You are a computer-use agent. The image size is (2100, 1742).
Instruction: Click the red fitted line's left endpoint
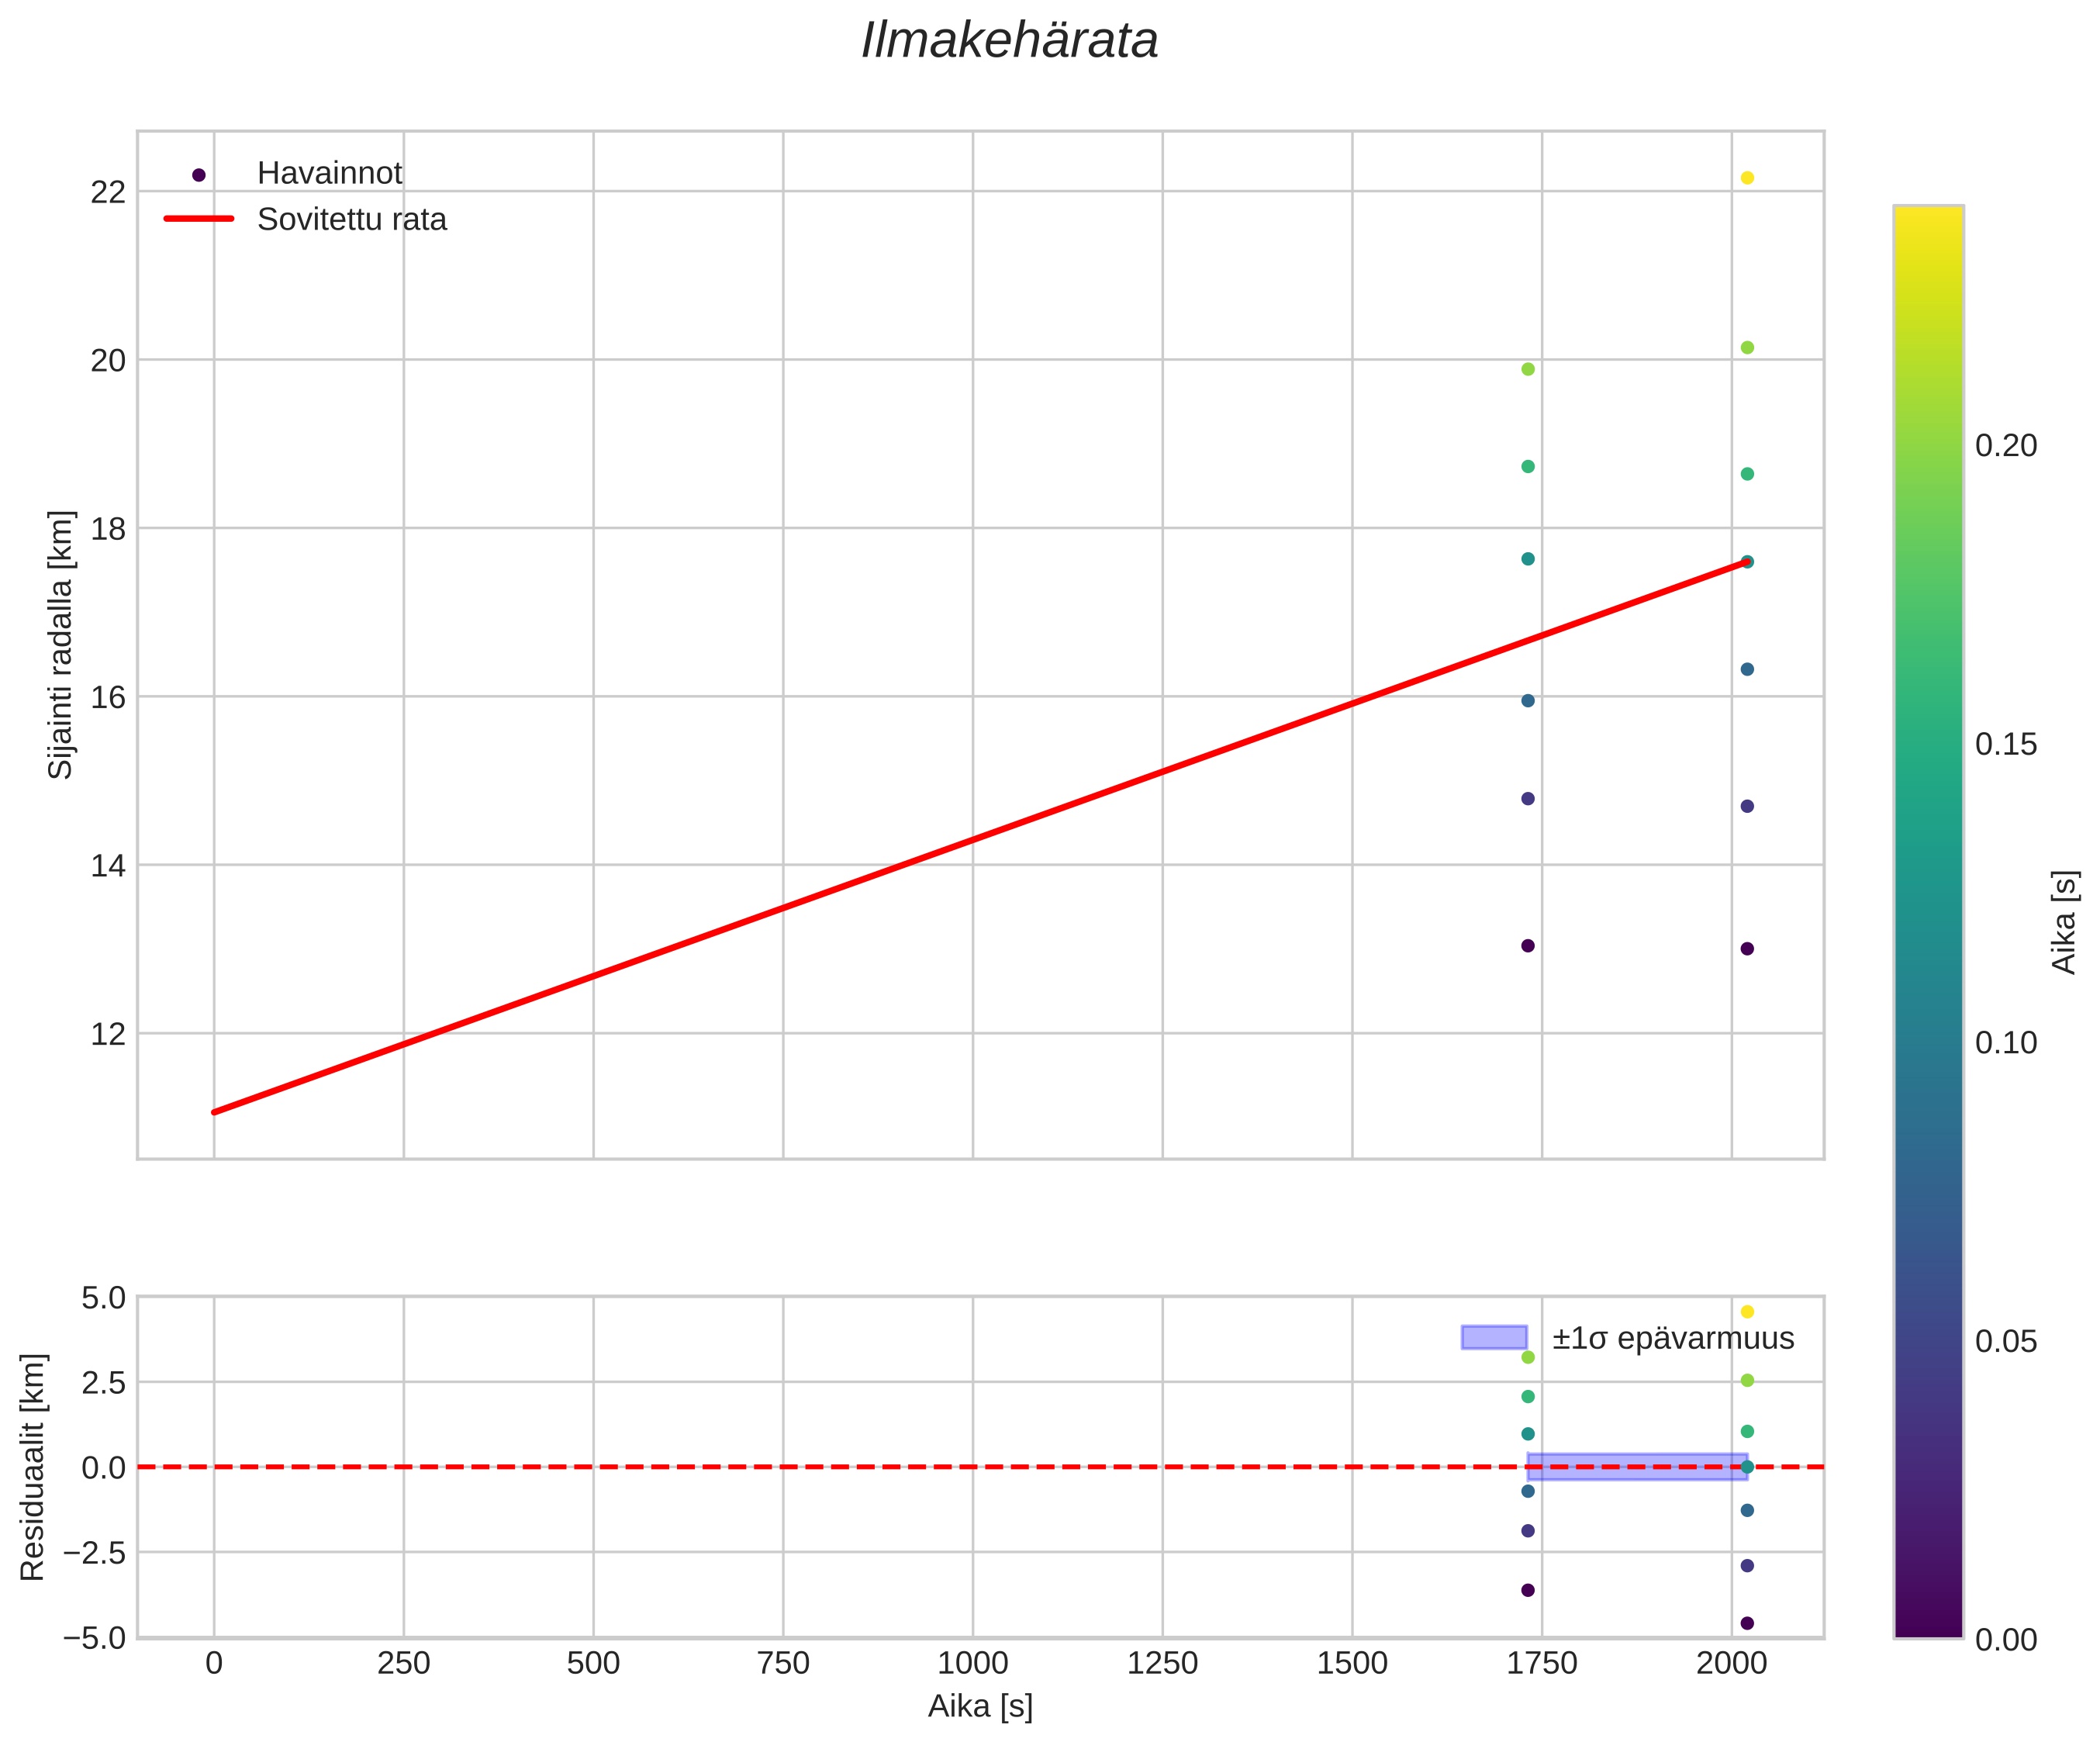click(215, 1111)
